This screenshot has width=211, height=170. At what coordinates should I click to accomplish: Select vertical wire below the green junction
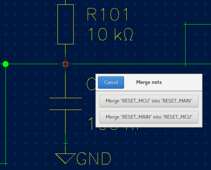pos(5,114)
